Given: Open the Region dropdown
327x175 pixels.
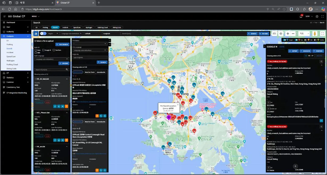Looking at the screenshot, I should (53, 34).
